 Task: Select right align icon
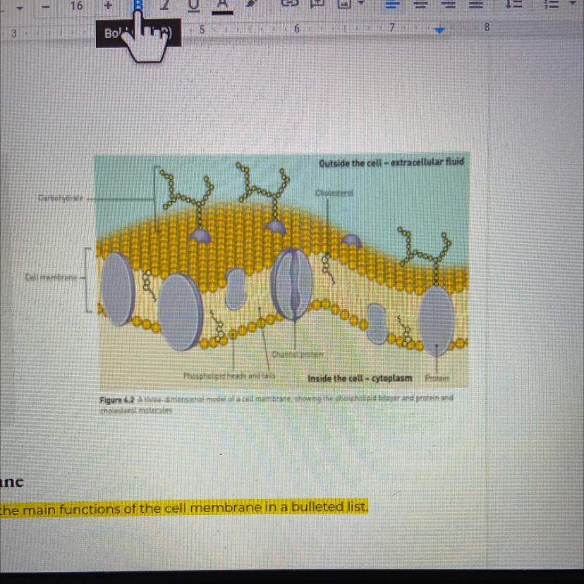click(x=449, y=5)
